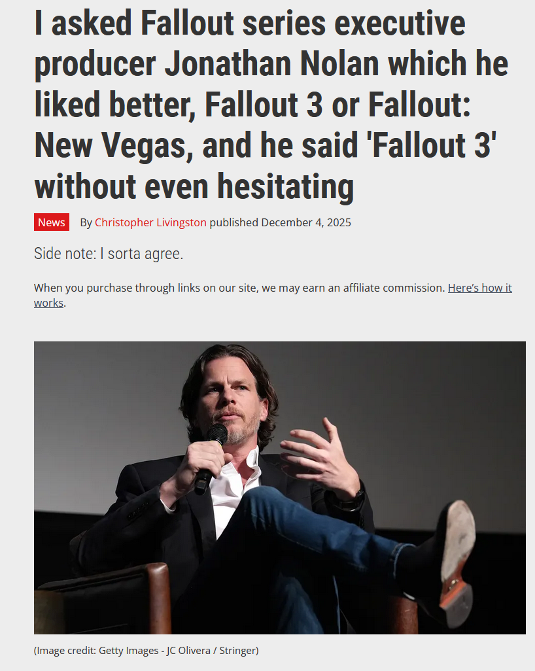The width and height of the screenshot is (535, 671).
Task: Click the Getty Images credit caption
Action: click(147, 651)
